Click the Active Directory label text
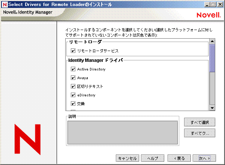The width and height of the screenshot is (225, 165). 91,69
